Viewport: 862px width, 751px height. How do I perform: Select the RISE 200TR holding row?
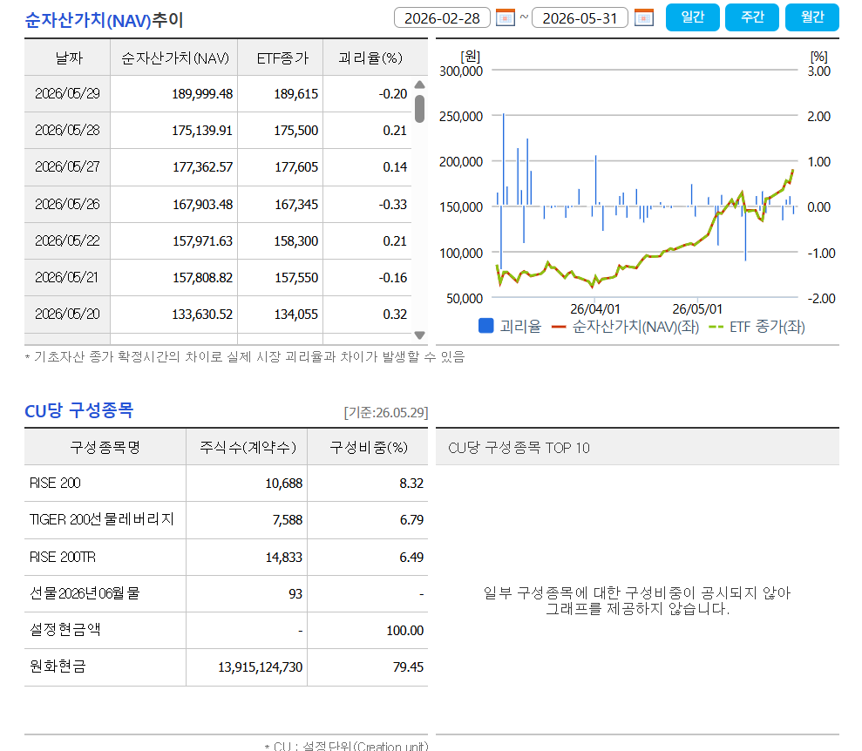tap(226, 557)
